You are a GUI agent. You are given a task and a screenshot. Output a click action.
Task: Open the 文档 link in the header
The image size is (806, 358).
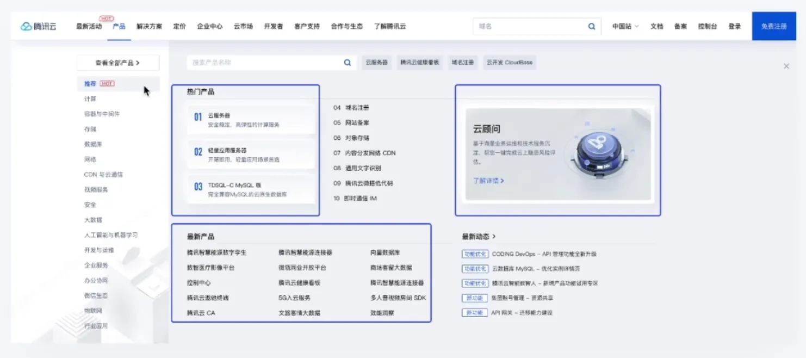coord(656,26)
